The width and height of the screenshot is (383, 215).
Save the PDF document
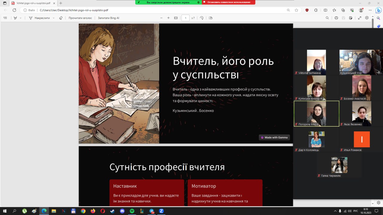click(344, 18)
